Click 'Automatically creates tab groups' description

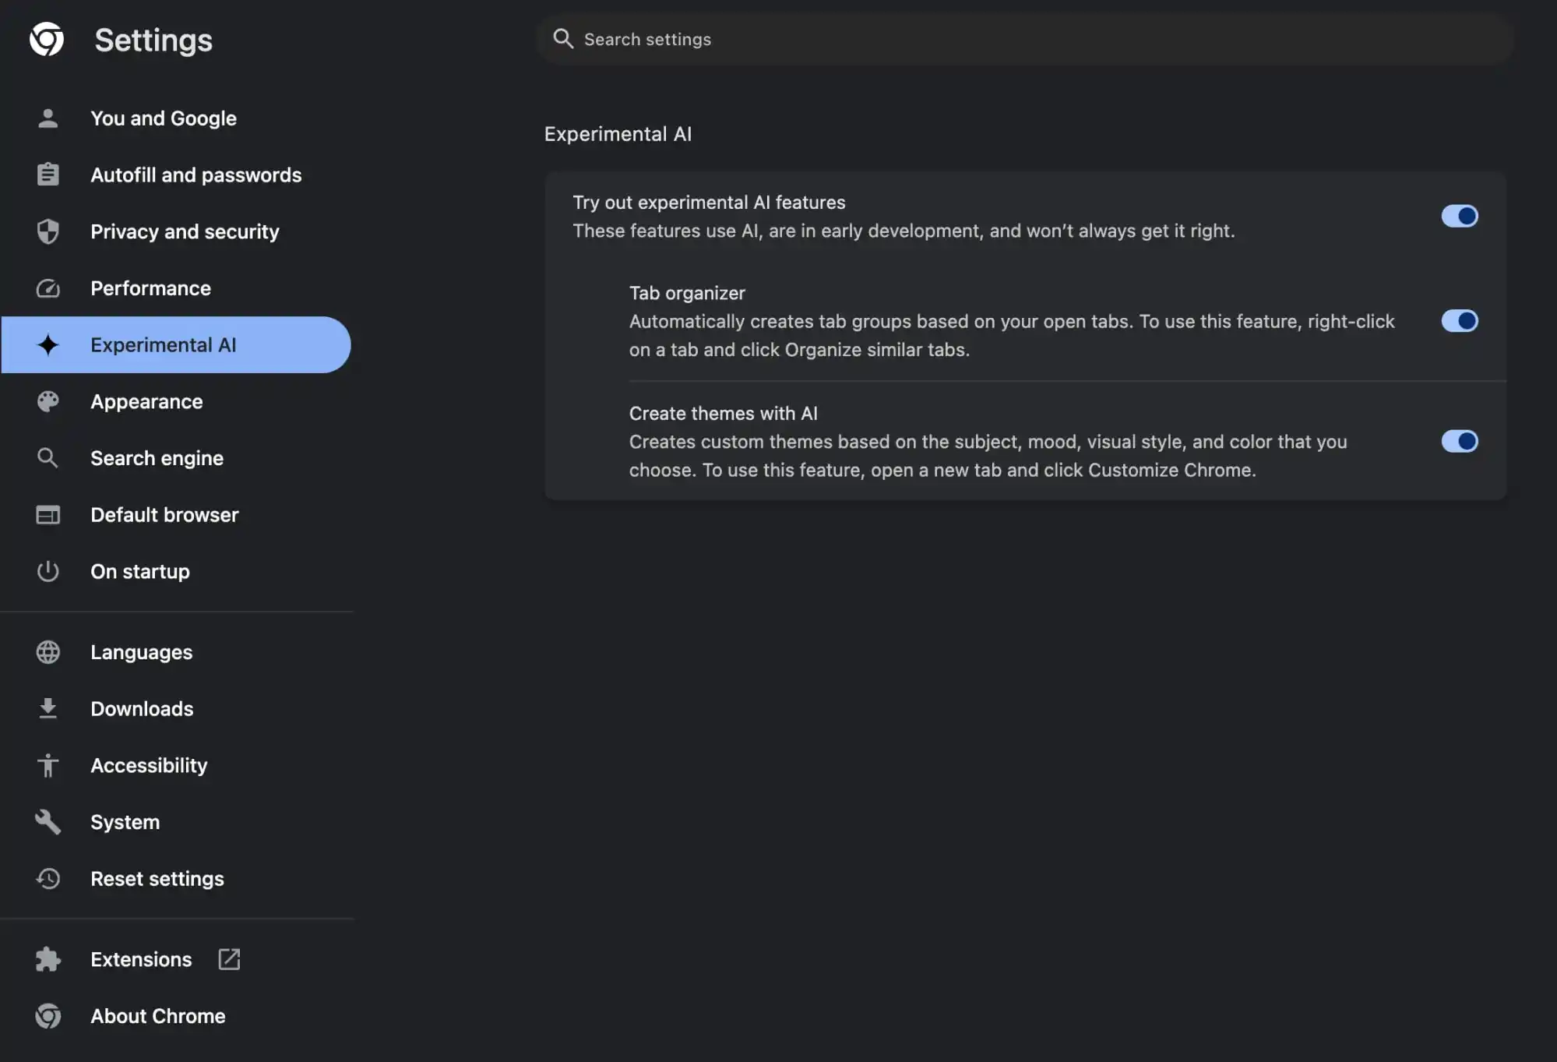(1012, 336)
